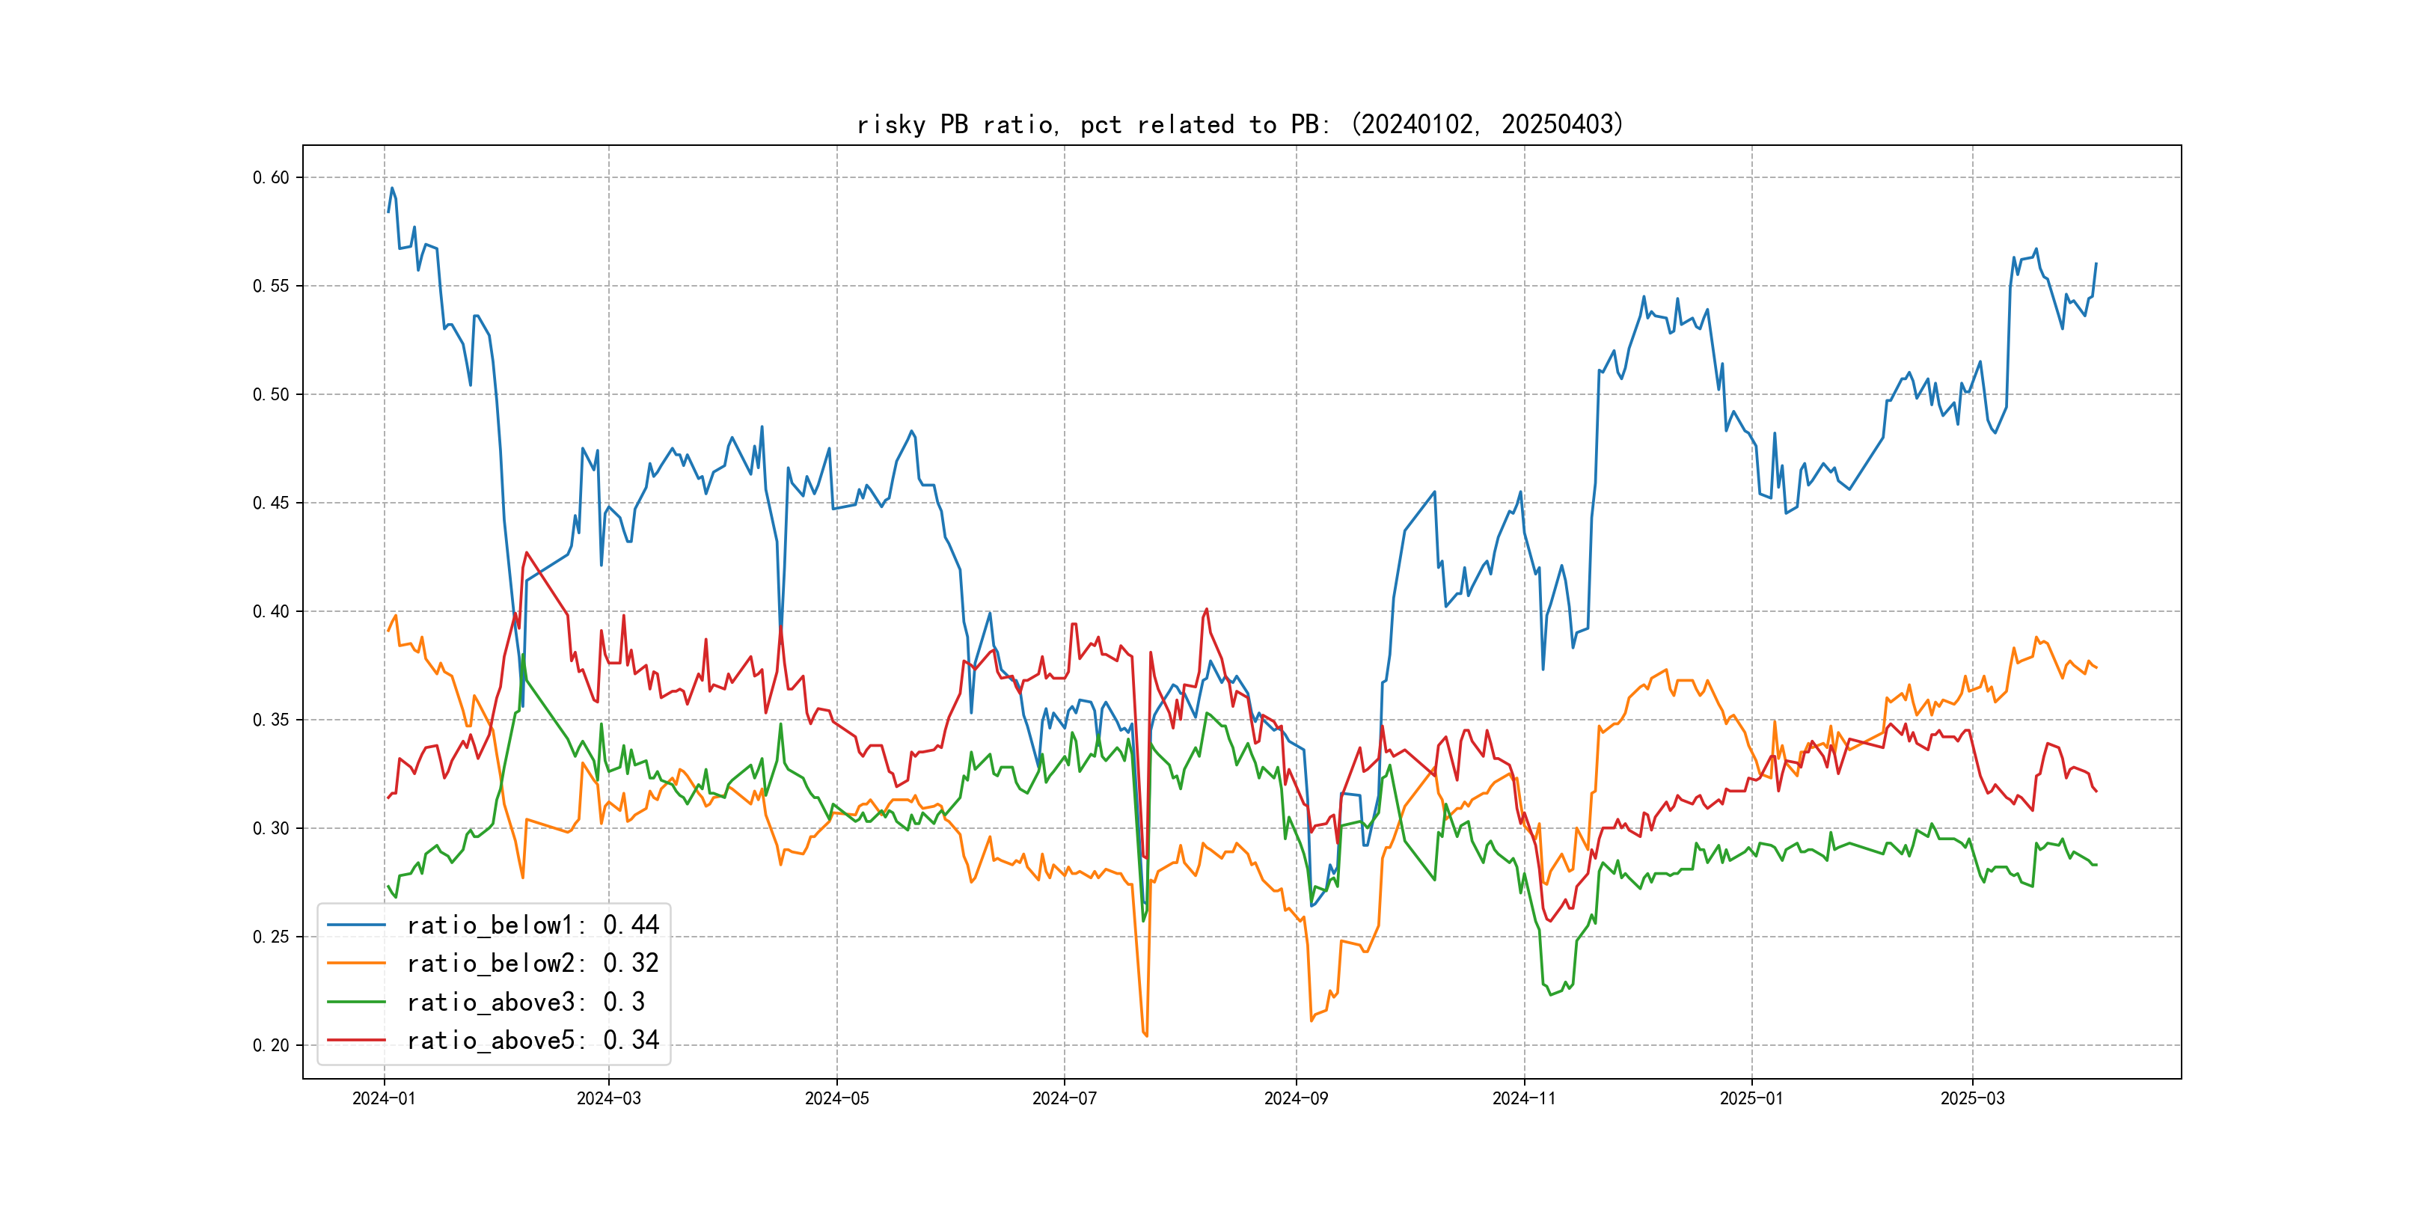Click the blue ratio_below1 legend line
Viewport: 2424px width, 1212px height.
pyautogui.click(x=355, y=925)
